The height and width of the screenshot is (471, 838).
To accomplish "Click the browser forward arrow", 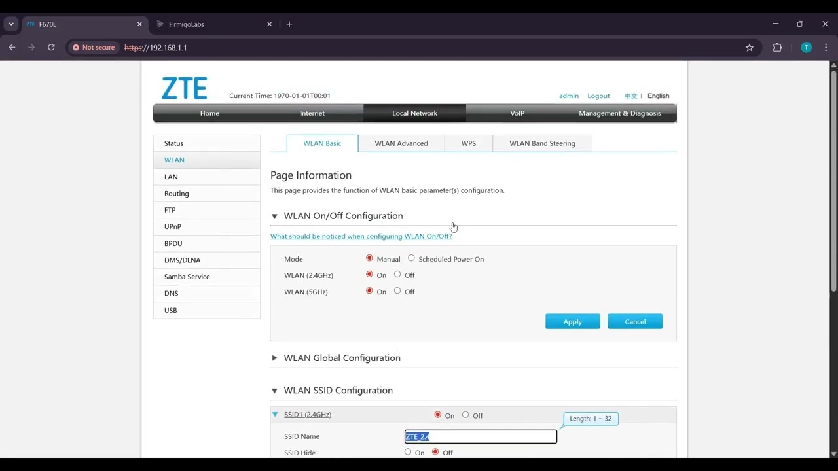I will point(31,48).
